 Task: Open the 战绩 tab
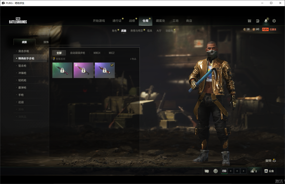132,21
